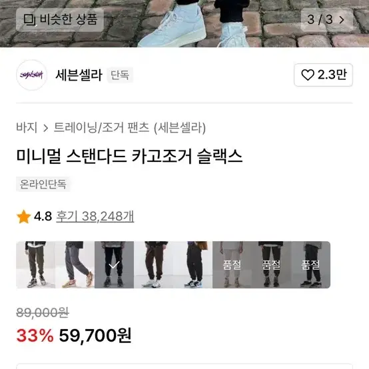Tap the last sold-out black pants thumbnail
The width and height of the screenshot is (369, 369).
[310, 264]
